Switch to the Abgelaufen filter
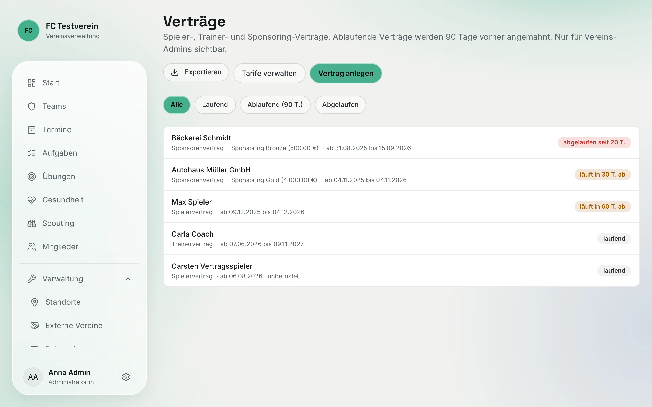 coord(340,105)
